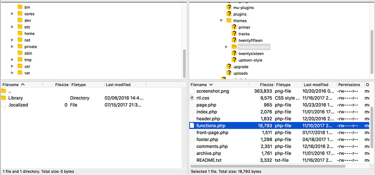375x175 pixels.
Task: Click the themes folder icon
Action: [x=229, y=21]
